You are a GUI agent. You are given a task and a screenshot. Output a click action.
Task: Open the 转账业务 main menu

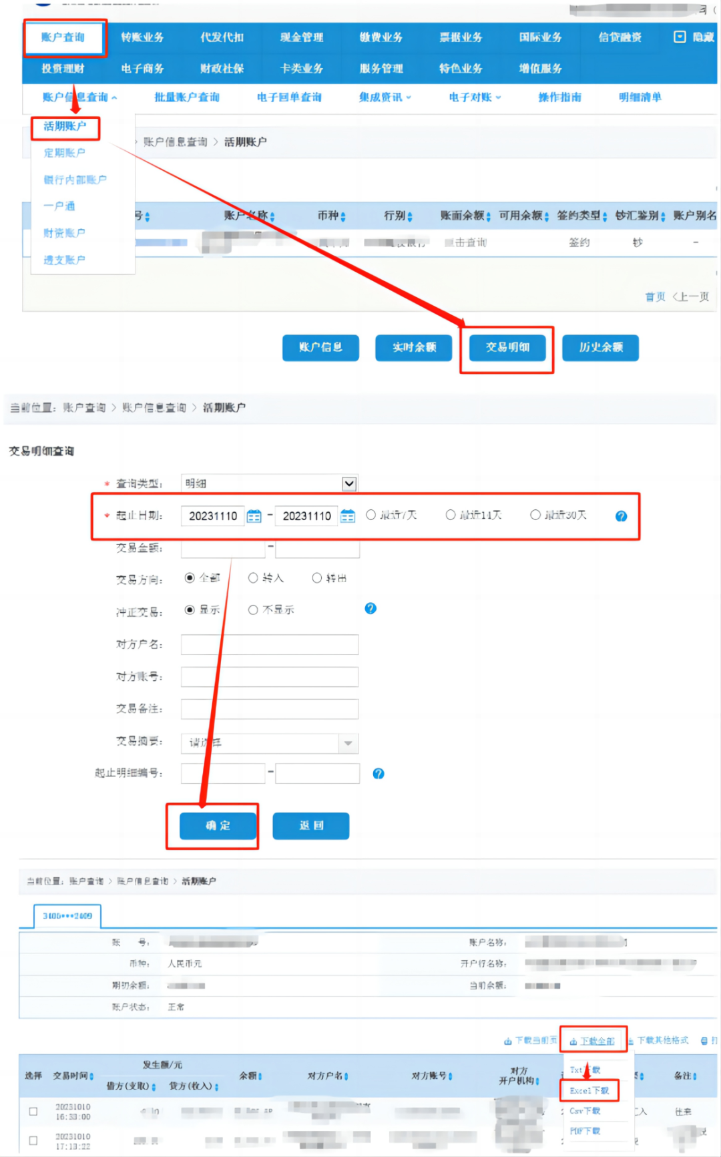tap(142, 37)
